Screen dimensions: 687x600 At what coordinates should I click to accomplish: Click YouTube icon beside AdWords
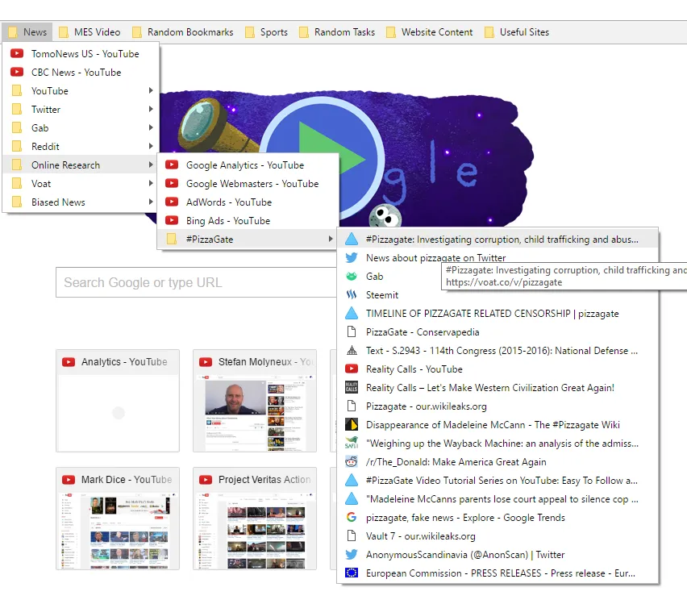[x=172, y=202]
